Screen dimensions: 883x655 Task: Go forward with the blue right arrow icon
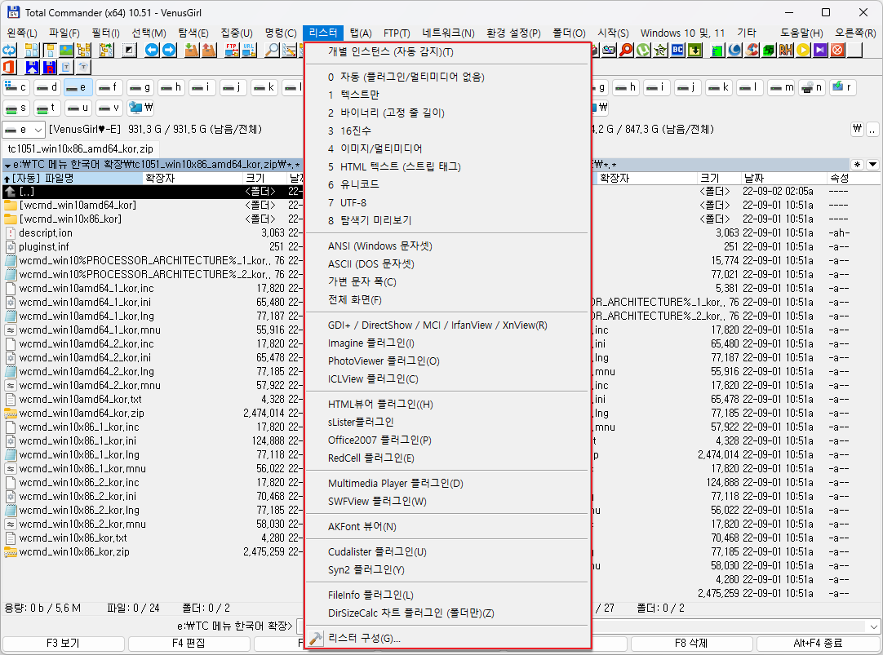point(169,50)
